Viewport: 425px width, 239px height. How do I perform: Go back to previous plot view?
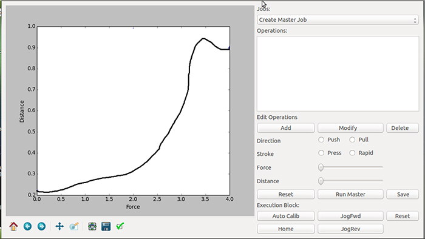[27, 226]
